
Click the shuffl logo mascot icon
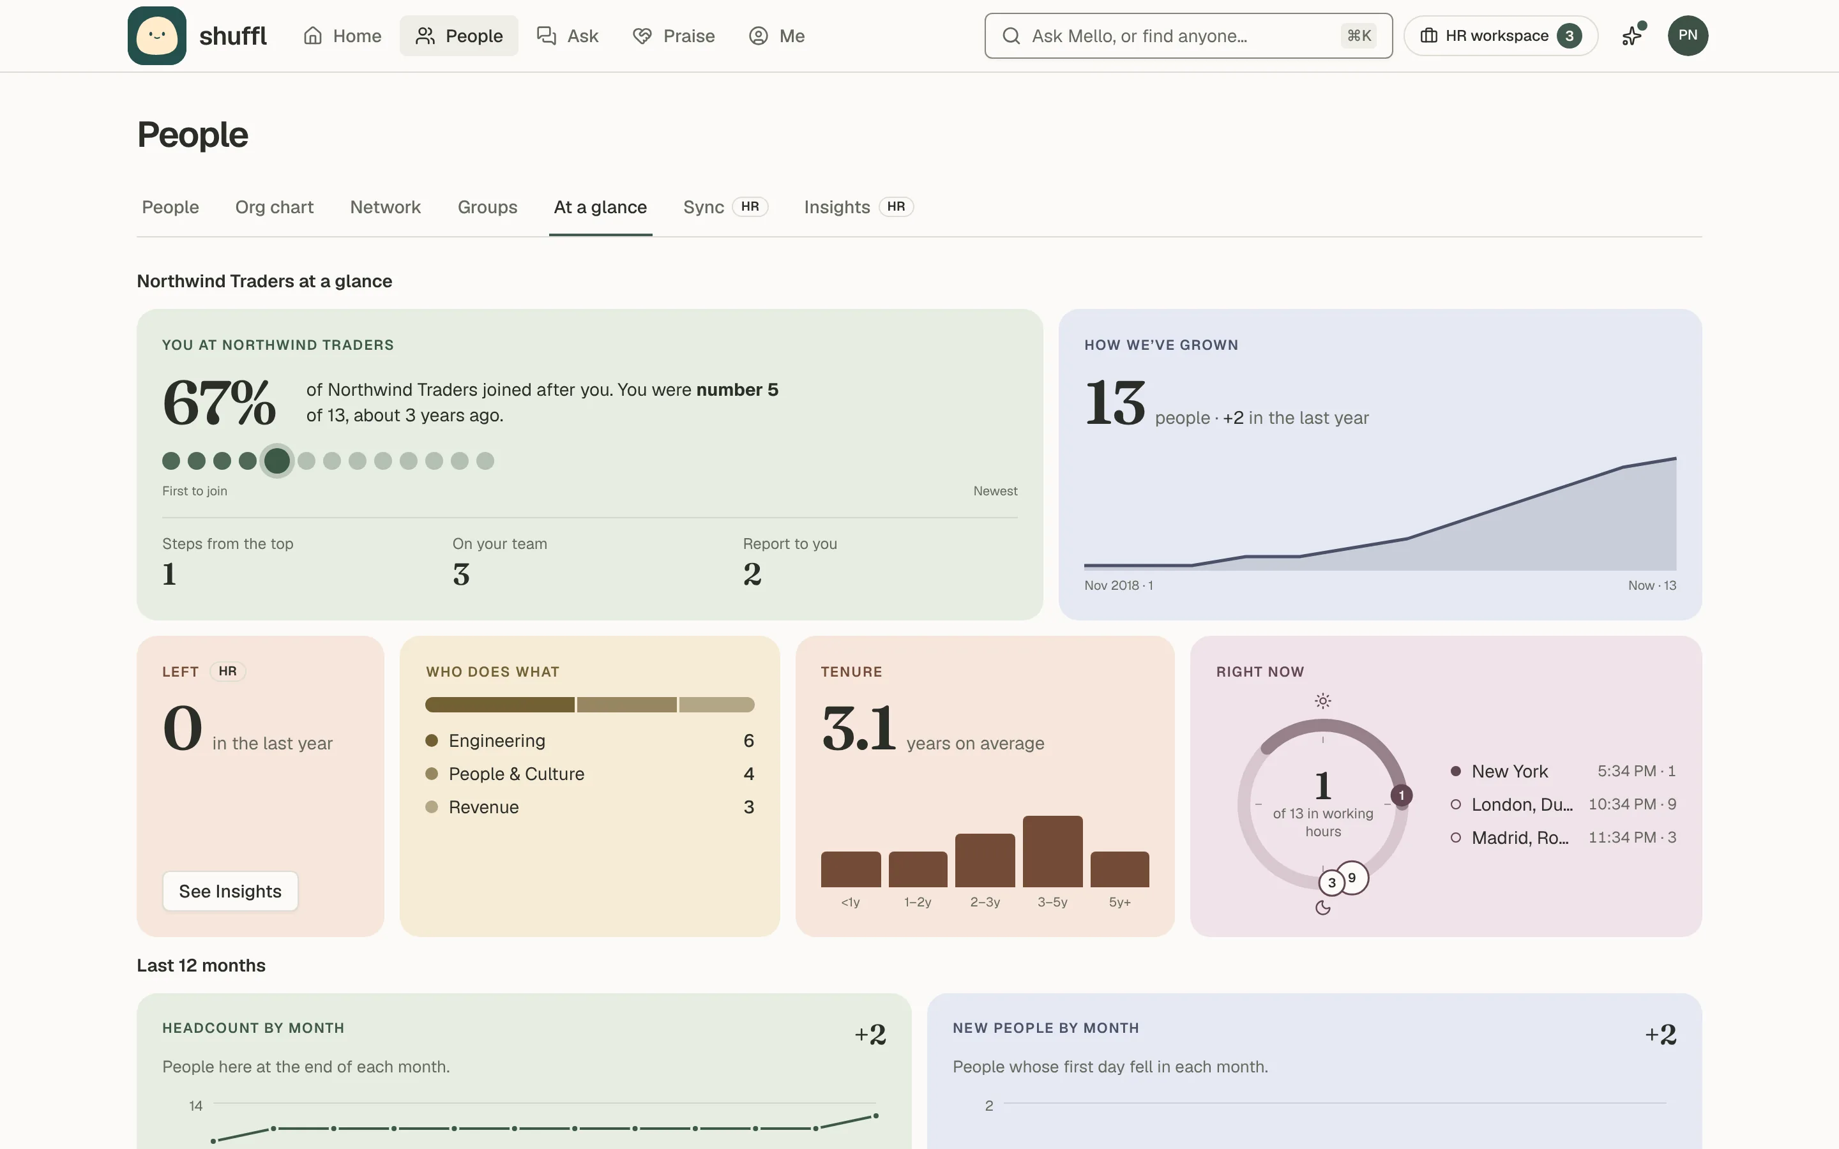156,36
